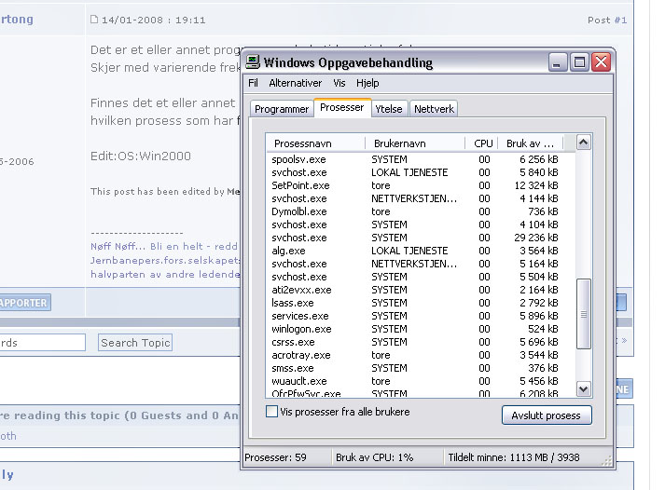The height and width of the screenshot is (490, 665).
Task: Click the post document icon beside the date
Action: (94, 19)
